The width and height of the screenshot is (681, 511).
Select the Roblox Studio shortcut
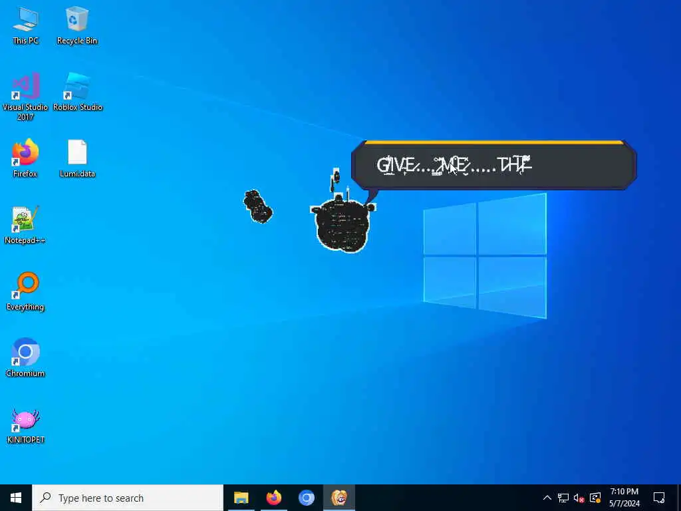pyautogui.click(x=77, y=92)
